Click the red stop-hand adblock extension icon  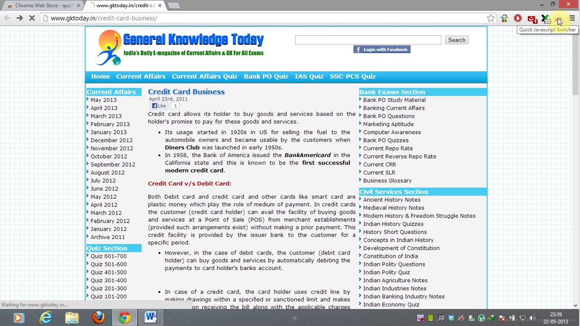[518, 18]
